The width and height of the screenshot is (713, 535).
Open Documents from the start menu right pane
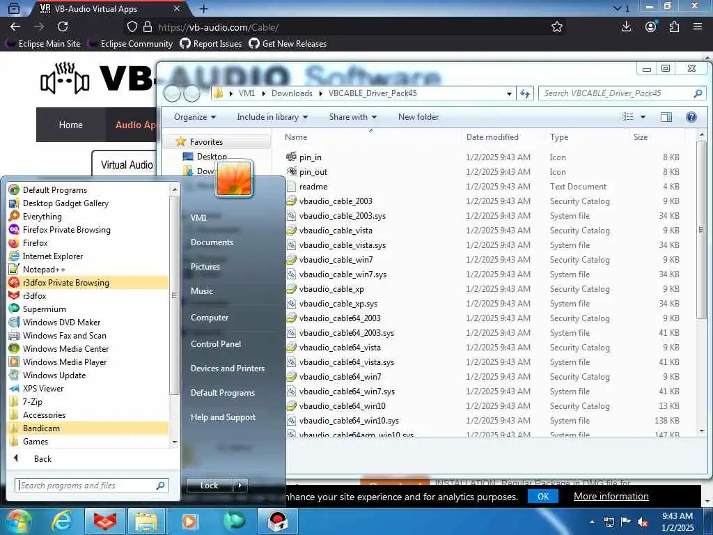212,242
